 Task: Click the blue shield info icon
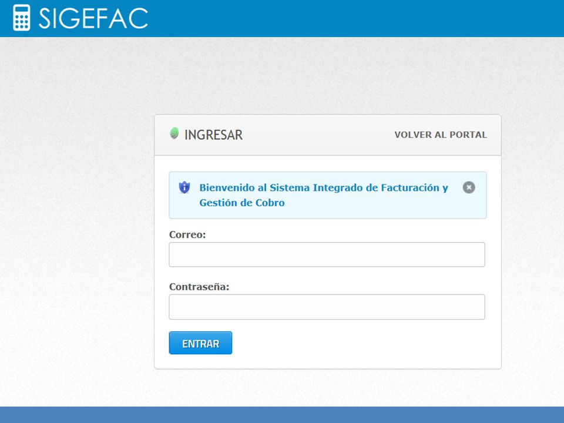184,187
